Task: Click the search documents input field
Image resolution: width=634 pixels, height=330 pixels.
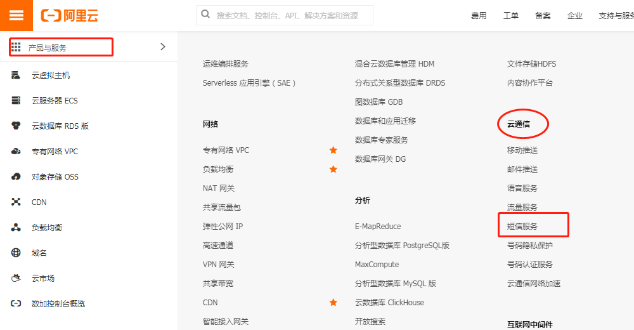Action: point(285,15)
